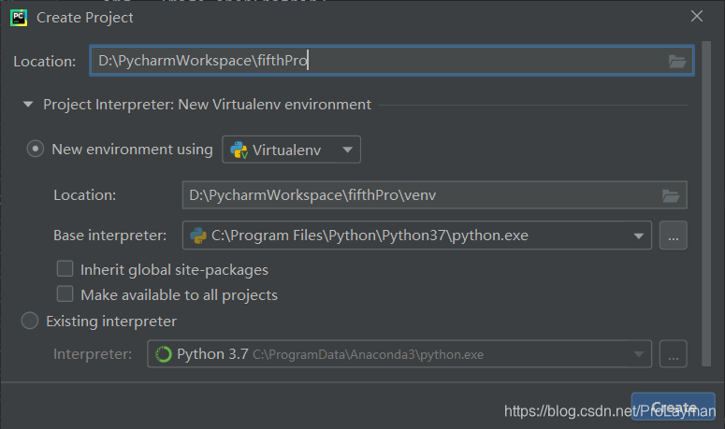Browse folder icon in project Location field
The width and height of the screenshot is (725, 429).
click(677, 61)
